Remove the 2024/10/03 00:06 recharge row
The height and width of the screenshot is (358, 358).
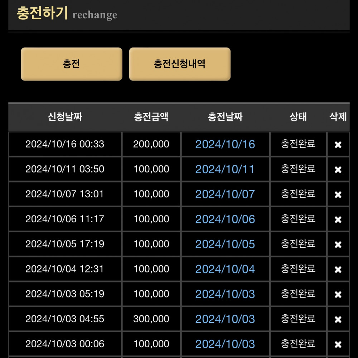tap(338, 344)
